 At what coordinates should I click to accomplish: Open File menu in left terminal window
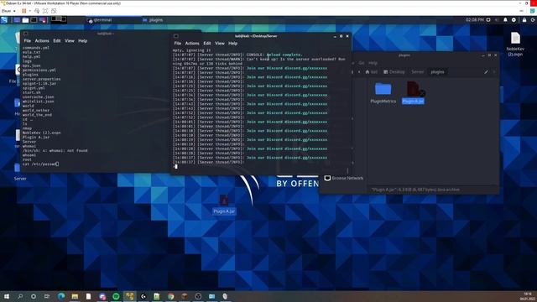pyautogui.click(x=27, y=41)
